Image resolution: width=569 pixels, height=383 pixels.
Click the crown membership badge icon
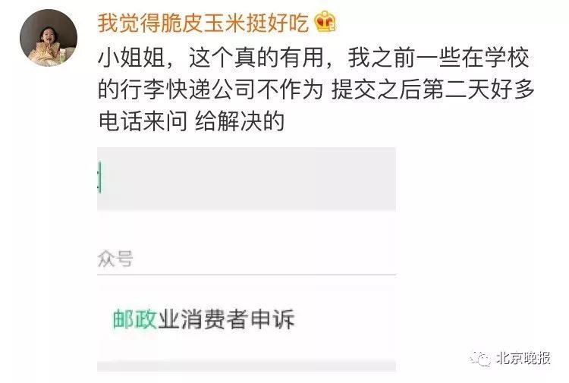tap(325, 21)
